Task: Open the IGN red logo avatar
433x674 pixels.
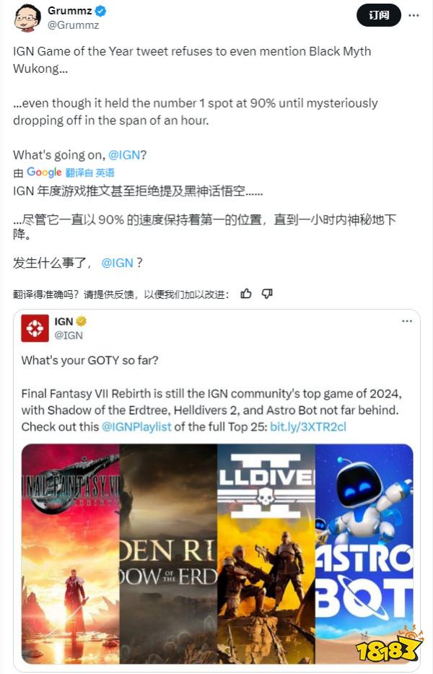Action: 35,328
